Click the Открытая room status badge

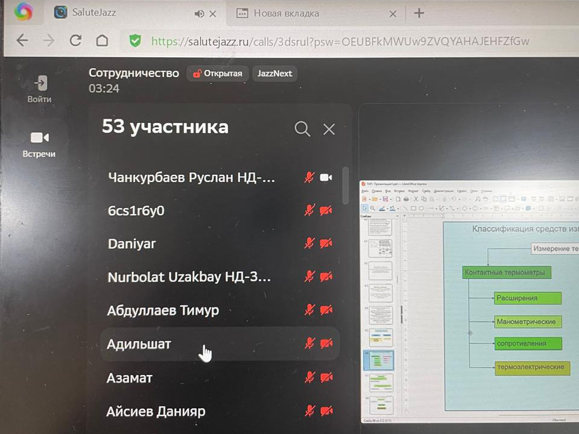(x=217, y=74)
